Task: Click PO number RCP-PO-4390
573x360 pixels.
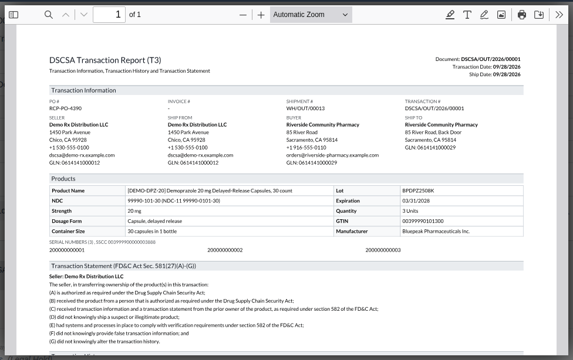Action: 65,108
